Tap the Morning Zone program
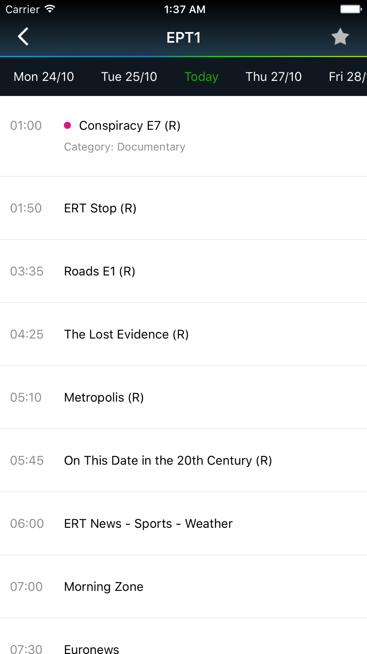Screen dimensions: 367x654 [x=103, y=587]
